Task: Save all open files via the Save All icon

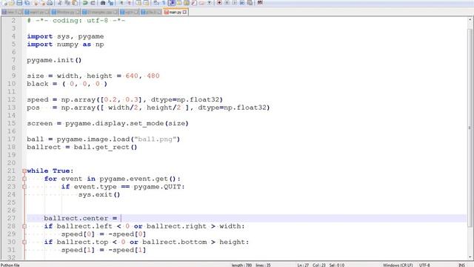Action: click(27, 3)
